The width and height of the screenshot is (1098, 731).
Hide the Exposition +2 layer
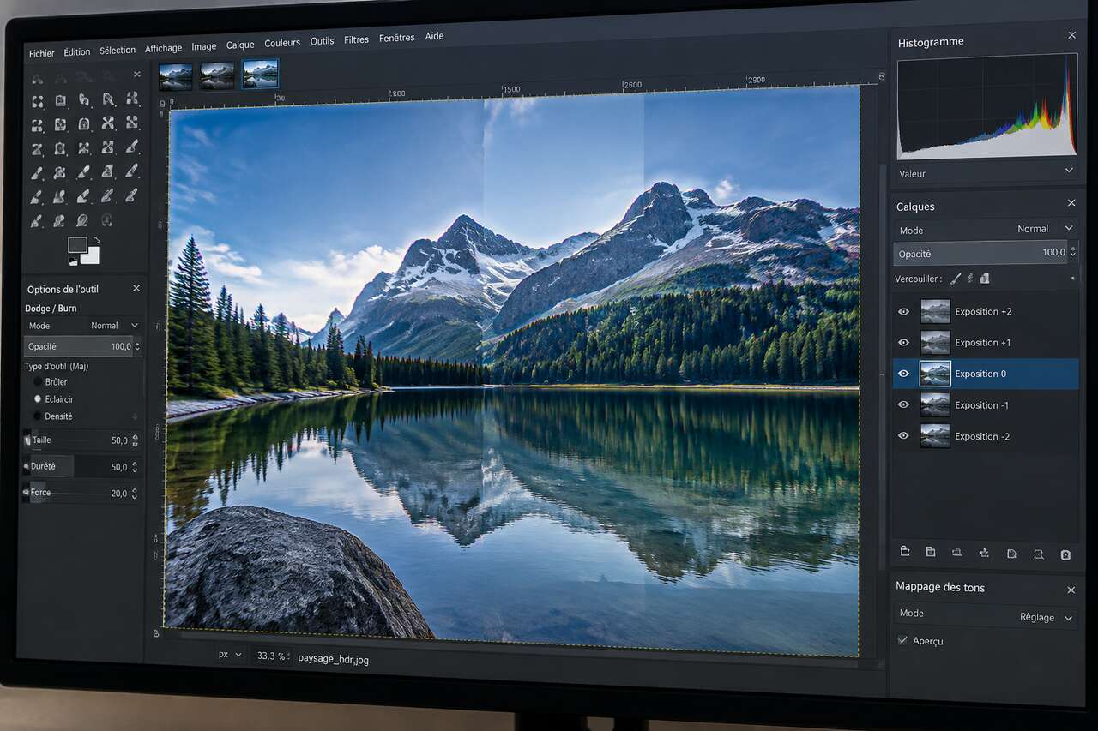pyautogui.click(x=903, y=312)
